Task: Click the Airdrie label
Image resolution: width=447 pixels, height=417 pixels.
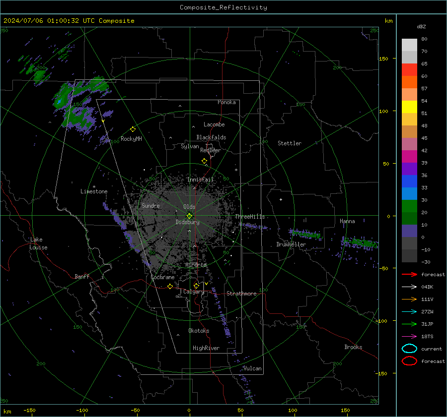Action: pos(196,265)
